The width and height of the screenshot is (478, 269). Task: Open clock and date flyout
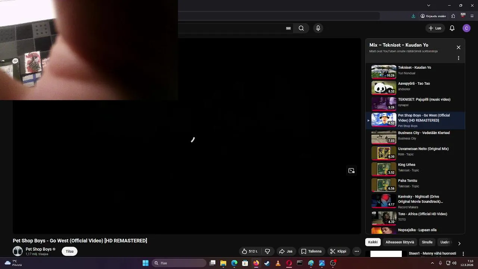[x=467, y=263]
